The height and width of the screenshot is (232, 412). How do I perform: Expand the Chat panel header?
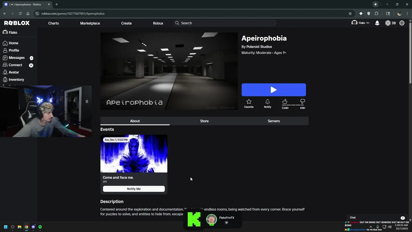pos(377,218)
